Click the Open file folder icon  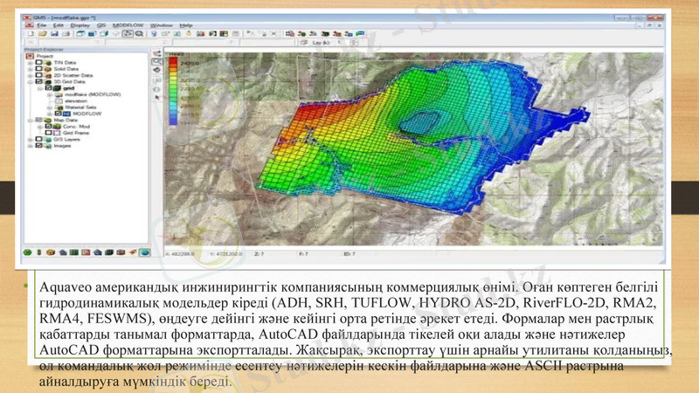point(43,34)
